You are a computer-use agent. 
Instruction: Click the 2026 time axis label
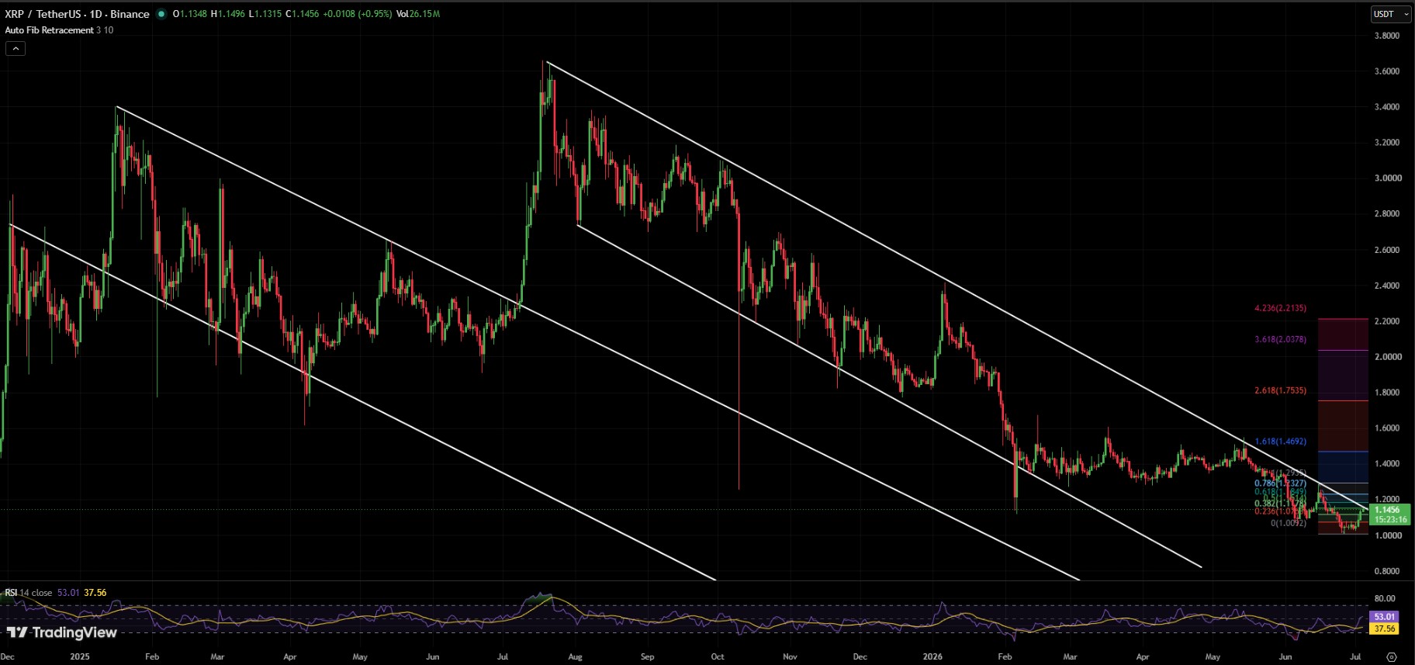(x=932, y=656)
